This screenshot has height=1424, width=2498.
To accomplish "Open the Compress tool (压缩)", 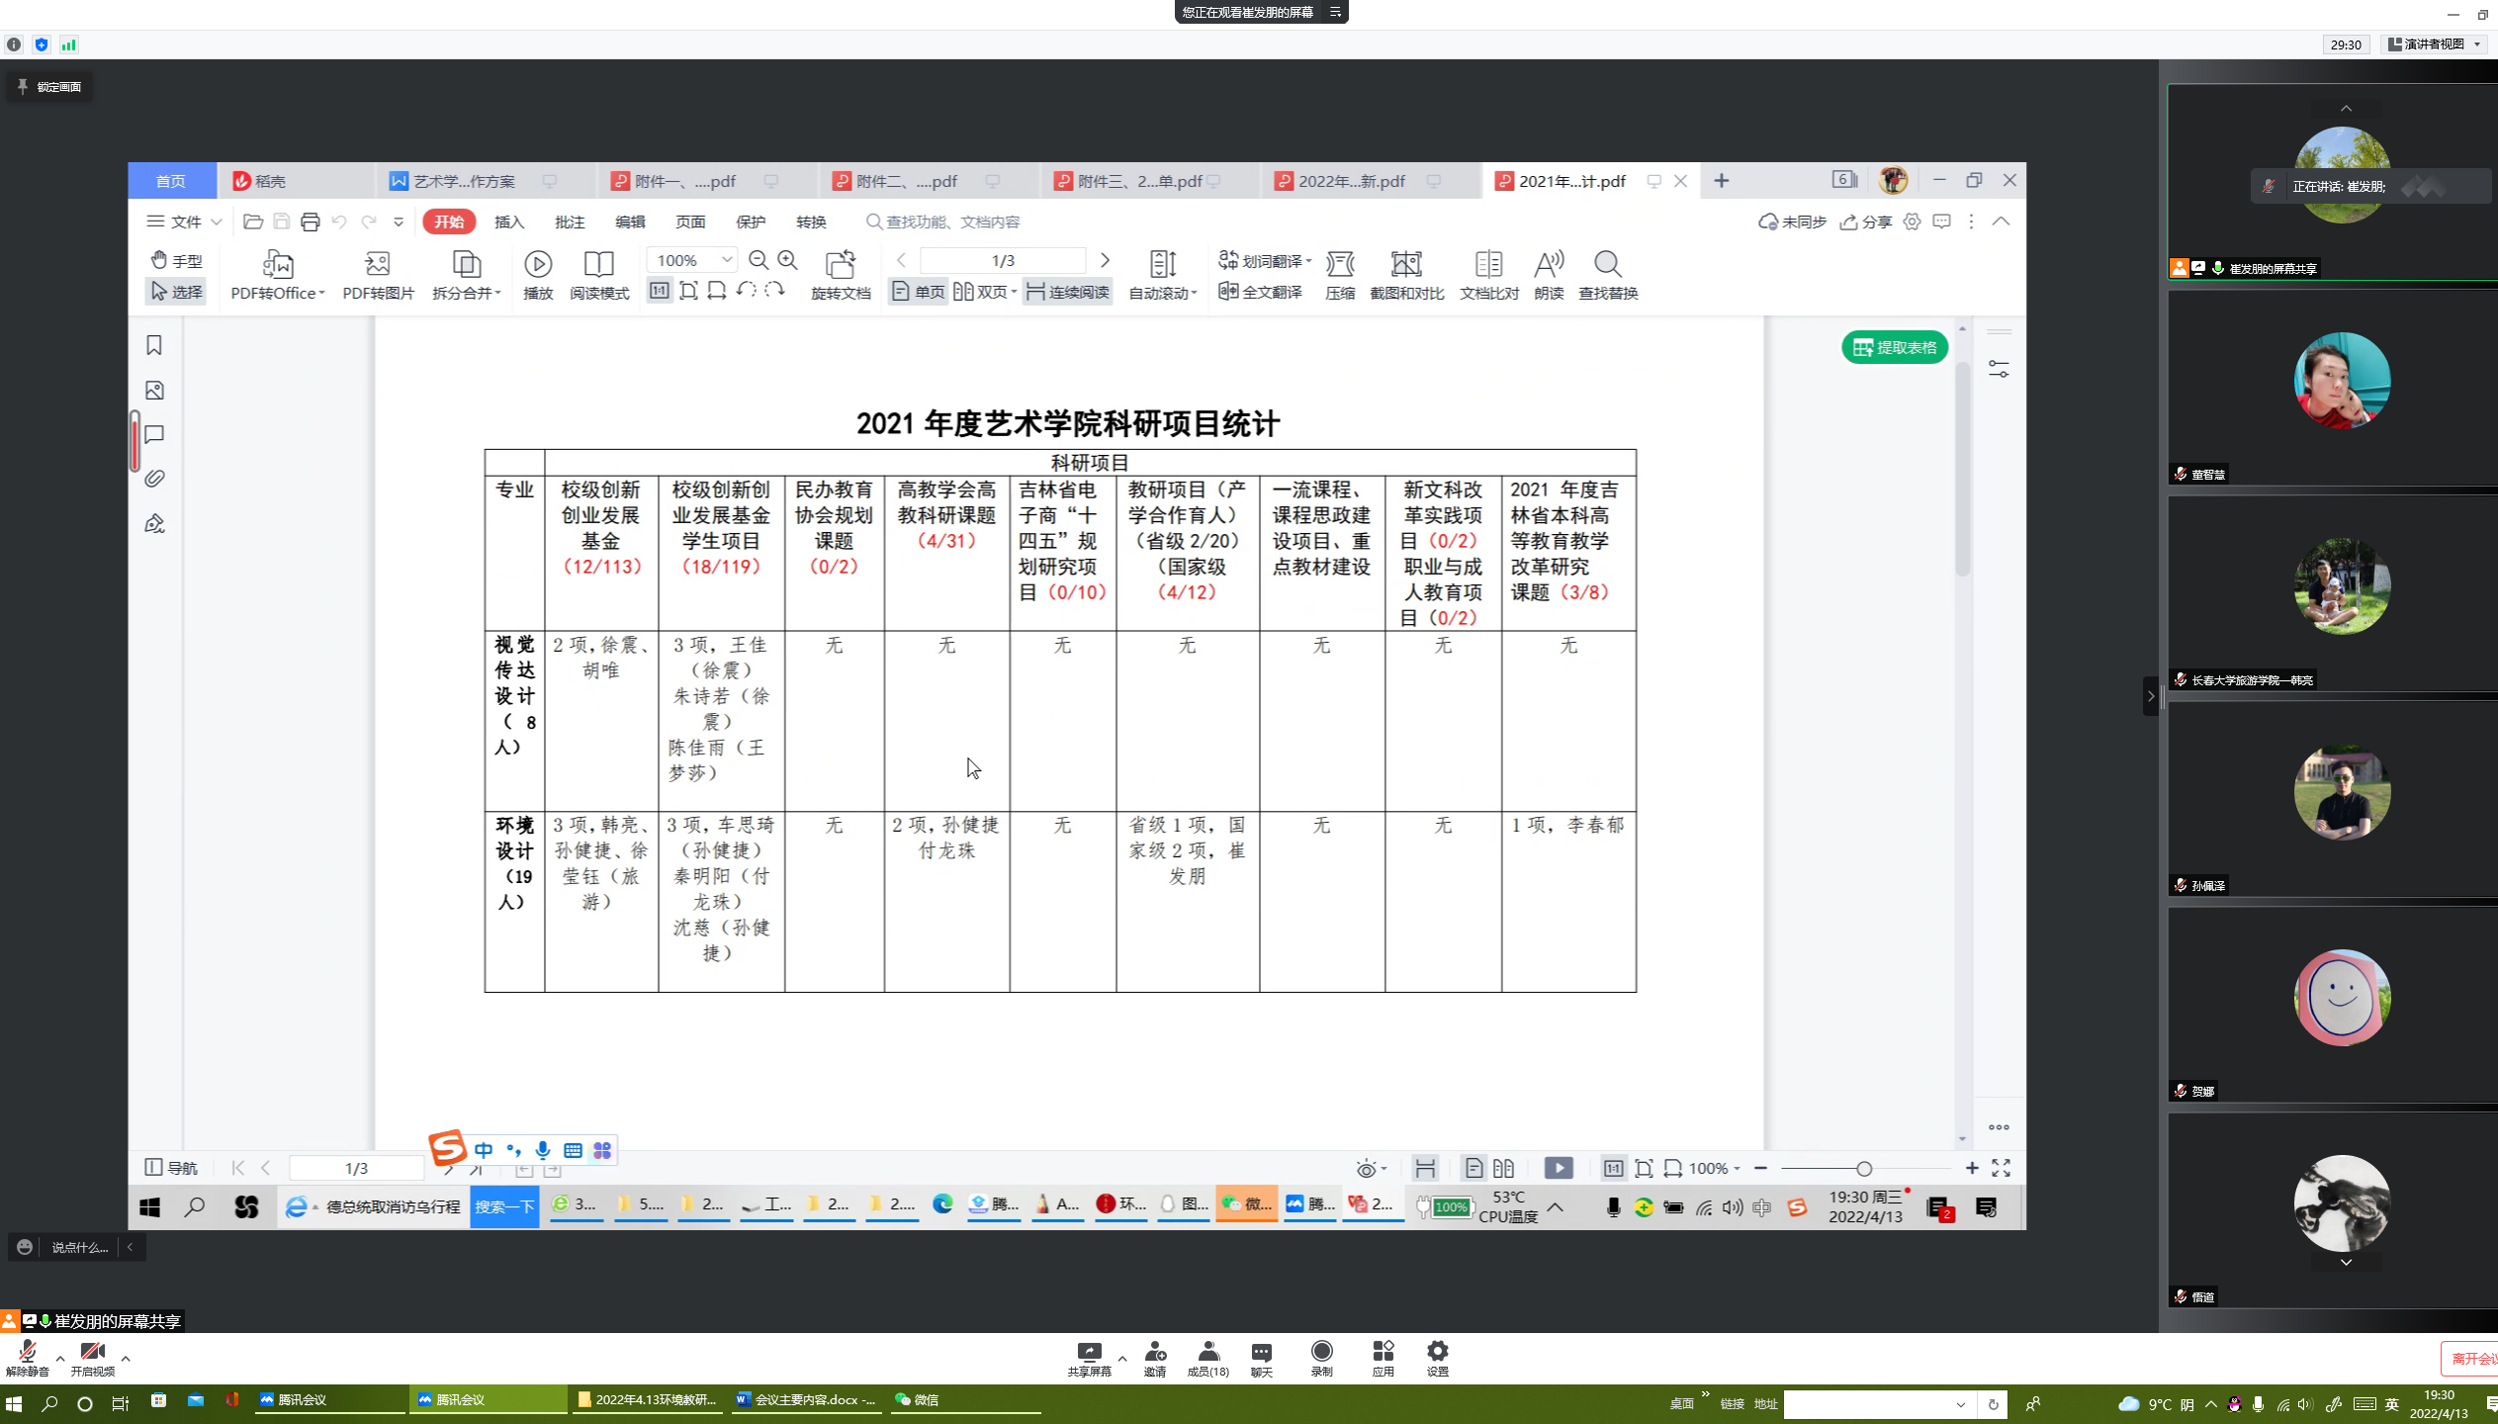I will (1340, 274).
